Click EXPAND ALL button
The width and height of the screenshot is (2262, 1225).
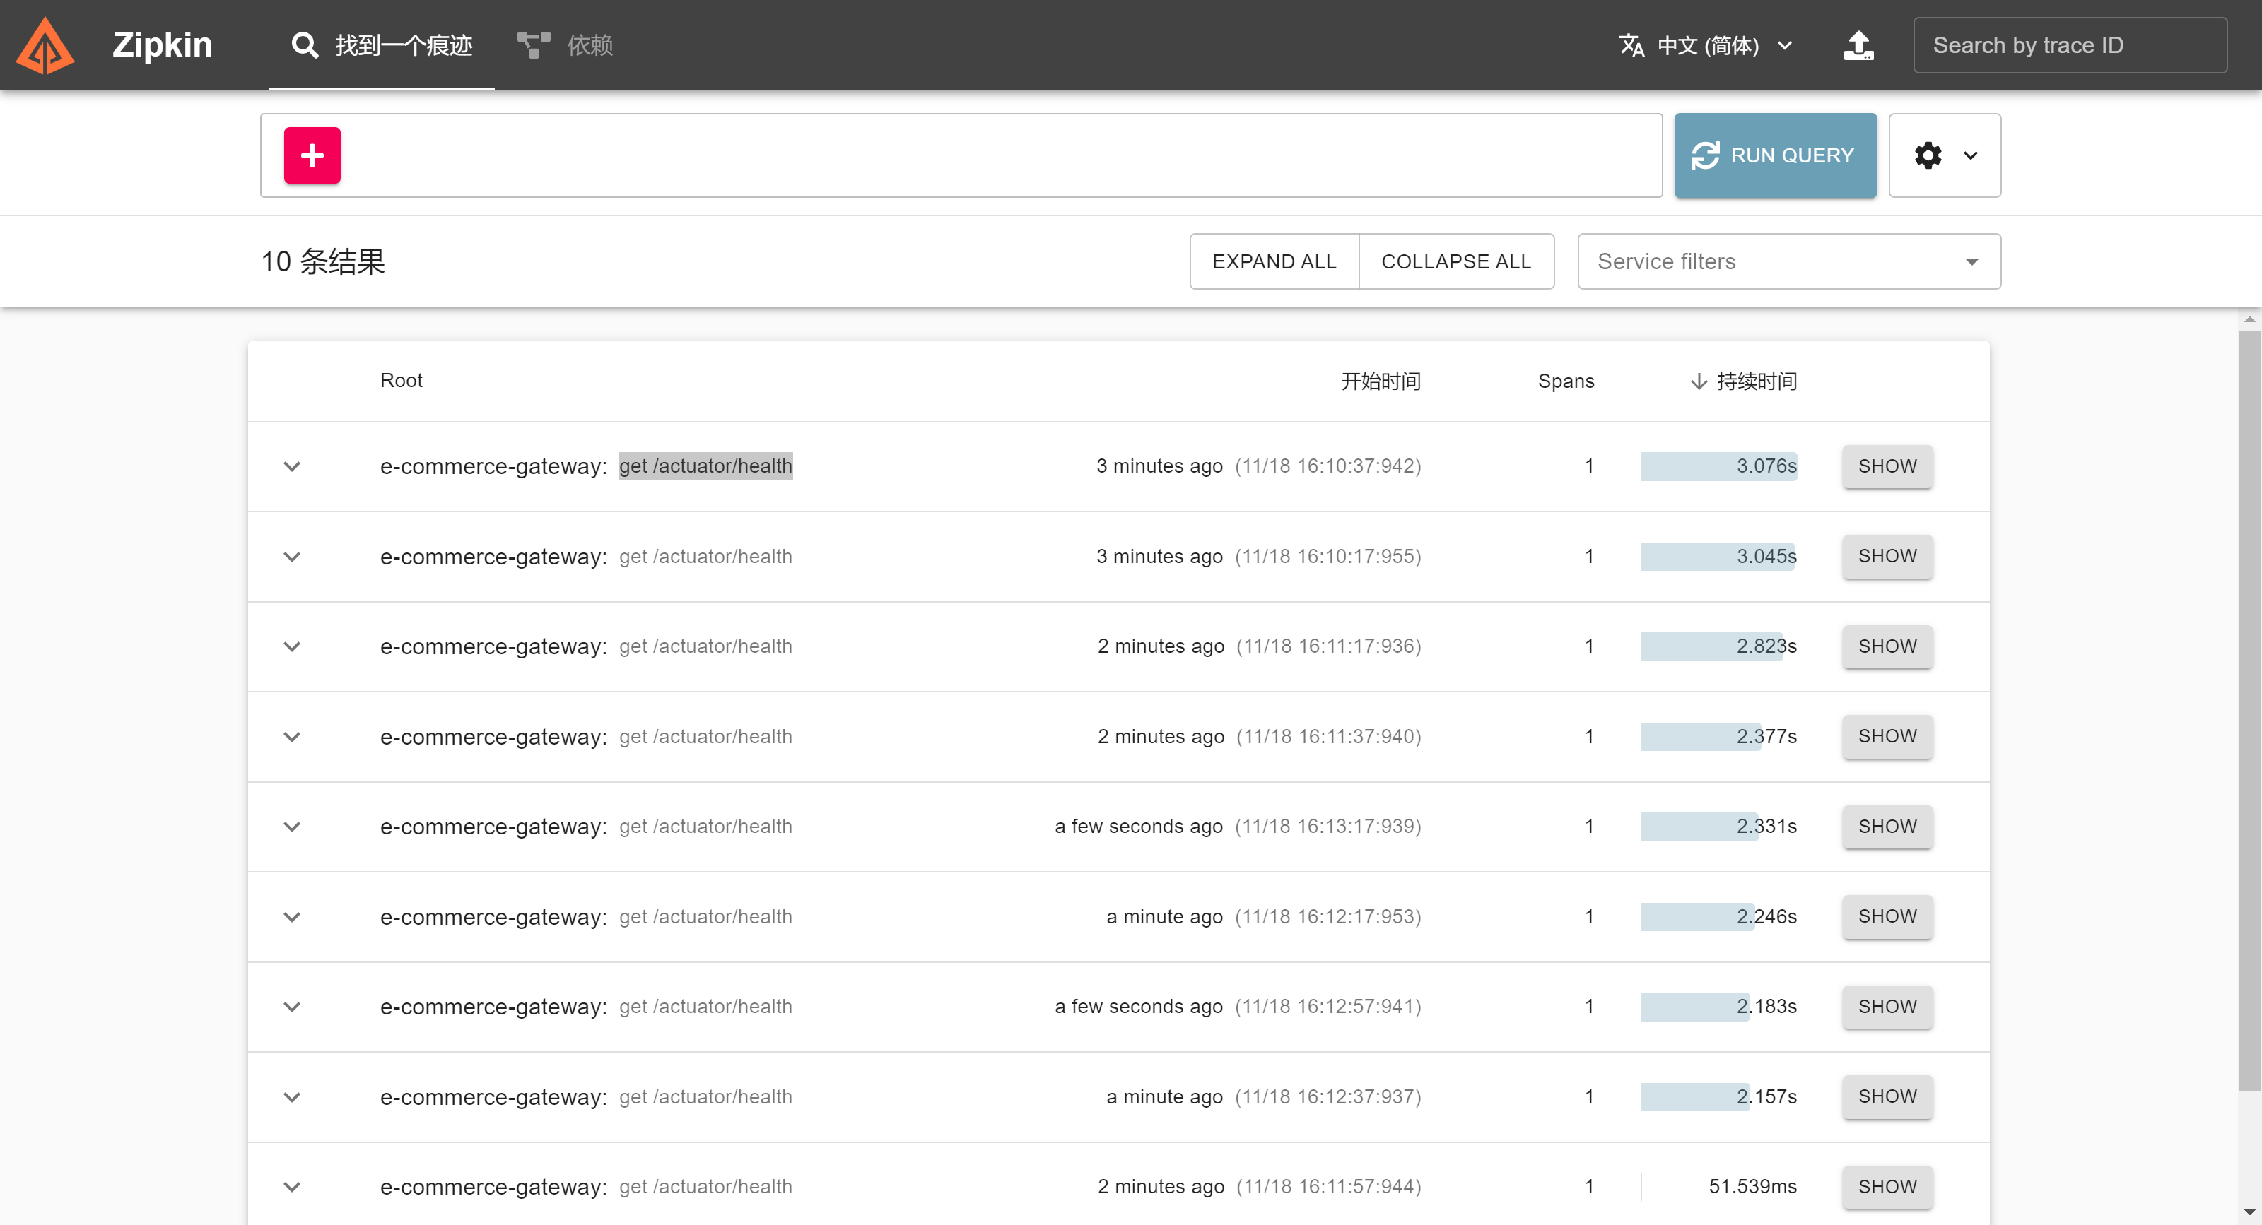click(x=1273, y=261)
